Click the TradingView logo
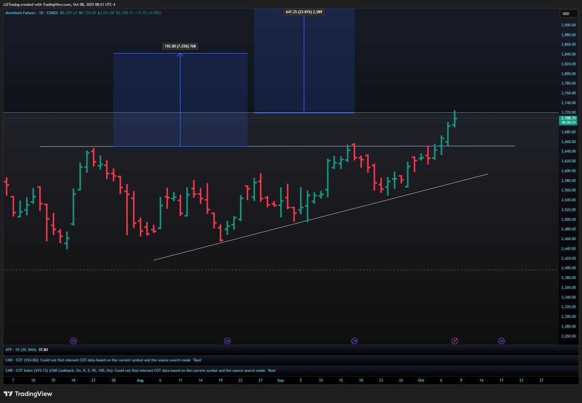This screenshot has height=403, width=582. (x=28, y=394)
